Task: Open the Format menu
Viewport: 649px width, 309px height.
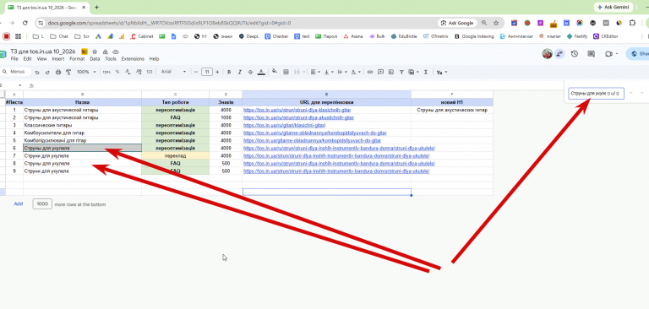Action: [77, 59]
